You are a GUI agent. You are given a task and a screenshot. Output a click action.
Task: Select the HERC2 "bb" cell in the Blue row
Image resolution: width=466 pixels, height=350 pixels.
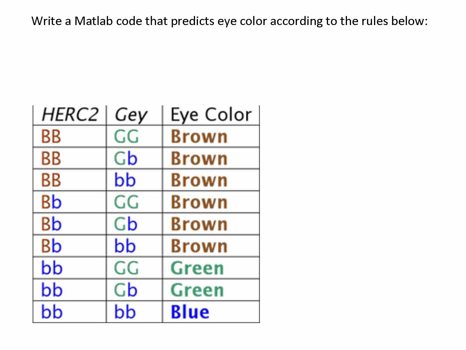(x=52, y=312)
